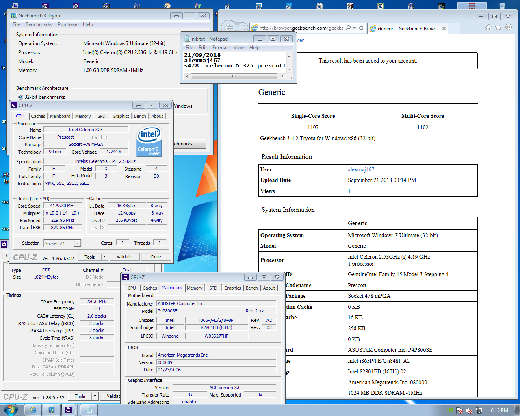
Task: Refresh the Geekbench browser page
Action: click(x=361, y=28)
